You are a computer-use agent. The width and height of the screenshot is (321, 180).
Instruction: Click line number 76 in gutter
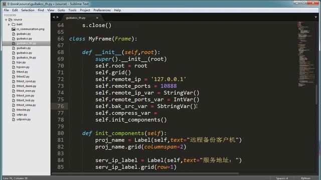(x=61, y=106)
